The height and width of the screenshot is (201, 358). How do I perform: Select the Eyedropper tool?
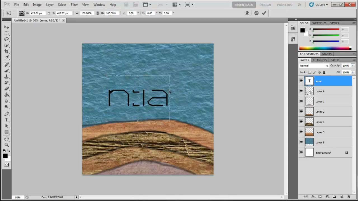tap(7, 58)
